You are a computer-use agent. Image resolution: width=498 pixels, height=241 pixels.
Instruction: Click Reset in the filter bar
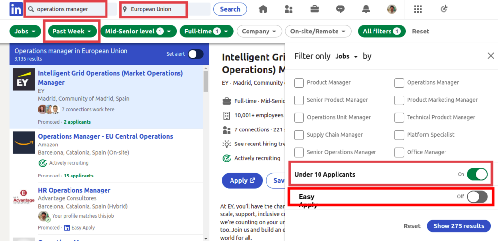click(x=421, y=32)
